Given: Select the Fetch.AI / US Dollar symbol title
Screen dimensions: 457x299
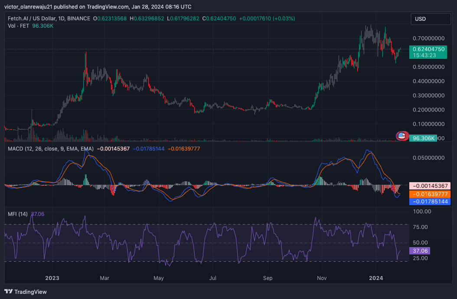Looking at the screenshot, I should 49,18.
